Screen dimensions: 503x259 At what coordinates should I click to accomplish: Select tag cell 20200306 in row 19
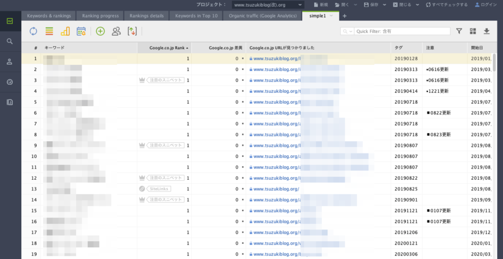[407, 254]
